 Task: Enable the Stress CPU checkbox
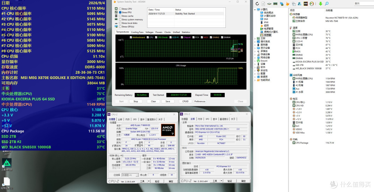[120, 9]
